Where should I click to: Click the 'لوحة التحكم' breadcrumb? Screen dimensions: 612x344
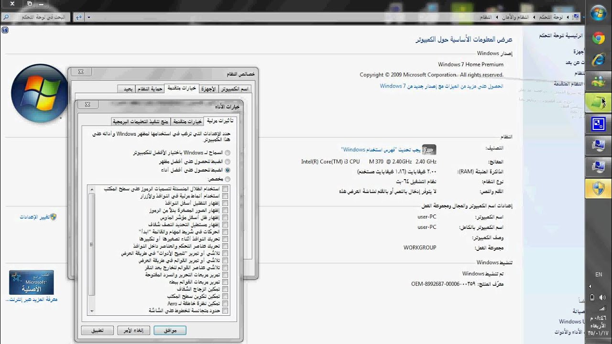(x=551, y=17)
